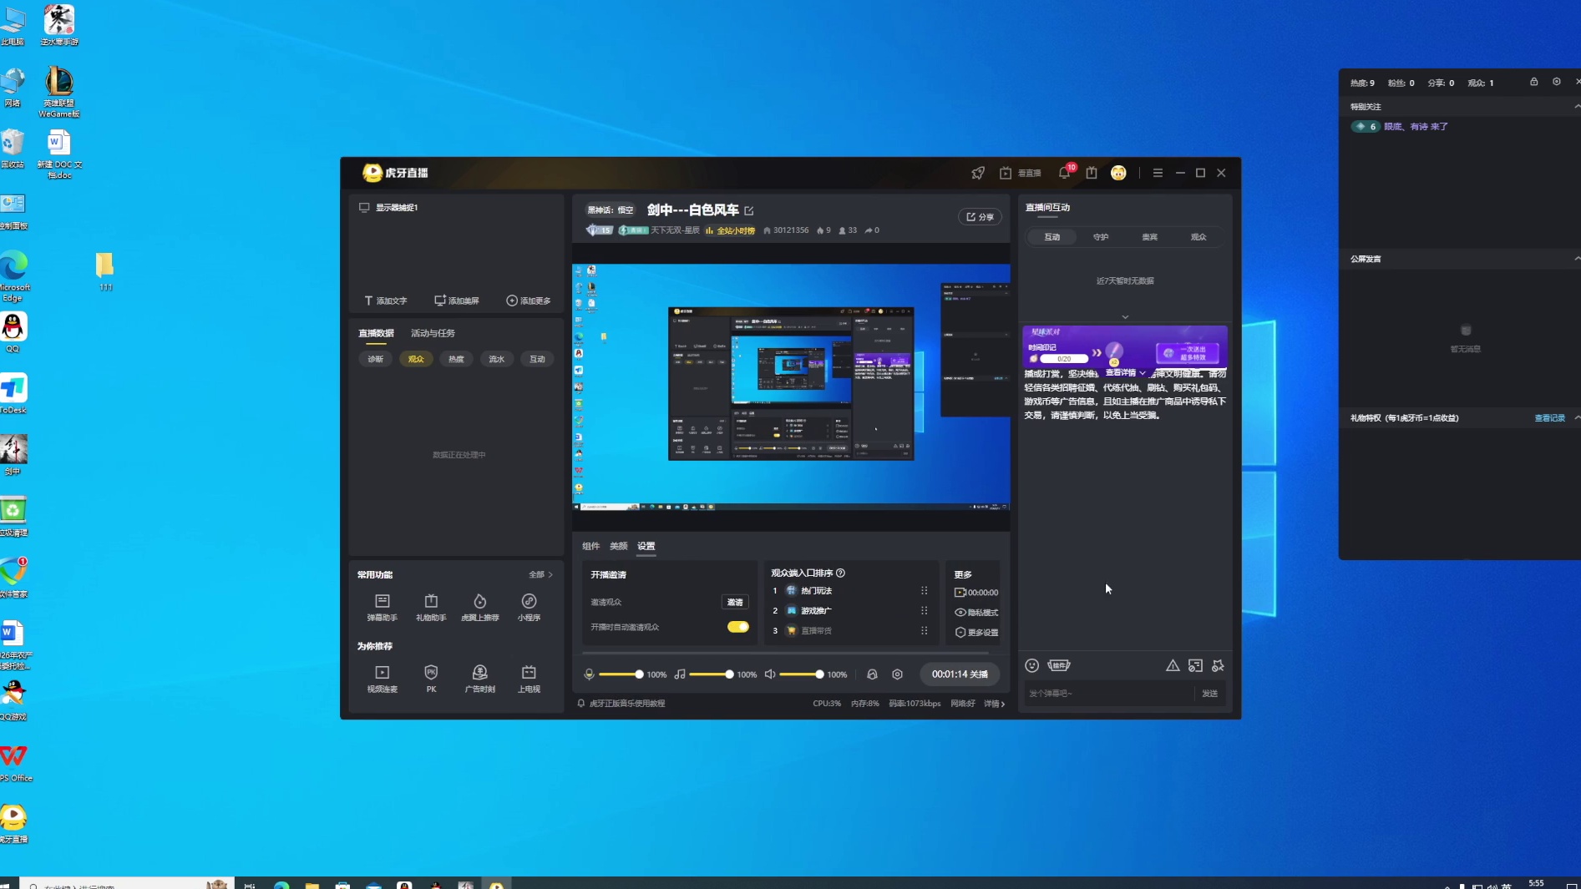1581x889 pixels.
Task: Expand 全部 in 常用功能
Action: (540, 574)
